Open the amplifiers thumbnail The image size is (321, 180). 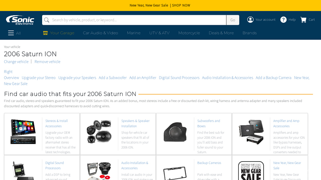(251, 132)
